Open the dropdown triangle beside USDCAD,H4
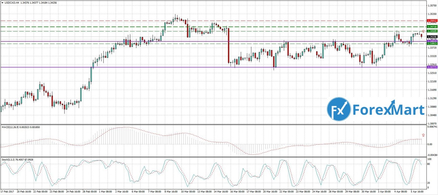Screen dimensions: 438x195 [2, 3]
